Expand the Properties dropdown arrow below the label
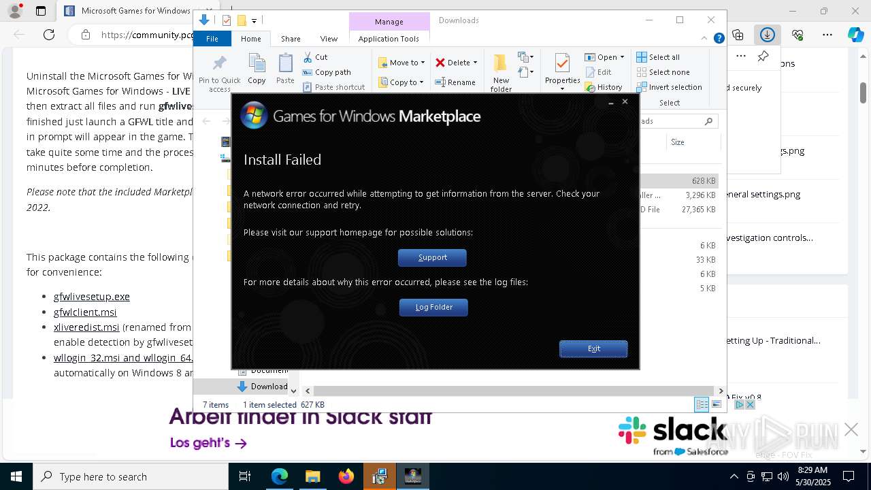The width and height of the screenshot is (871, 490). 562,89
